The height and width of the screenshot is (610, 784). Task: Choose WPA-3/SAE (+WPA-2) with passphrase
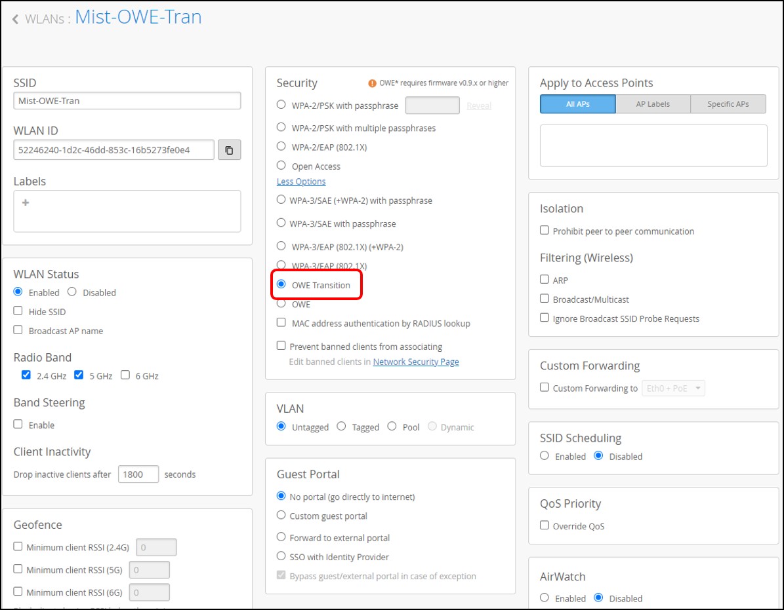point(281,200)
